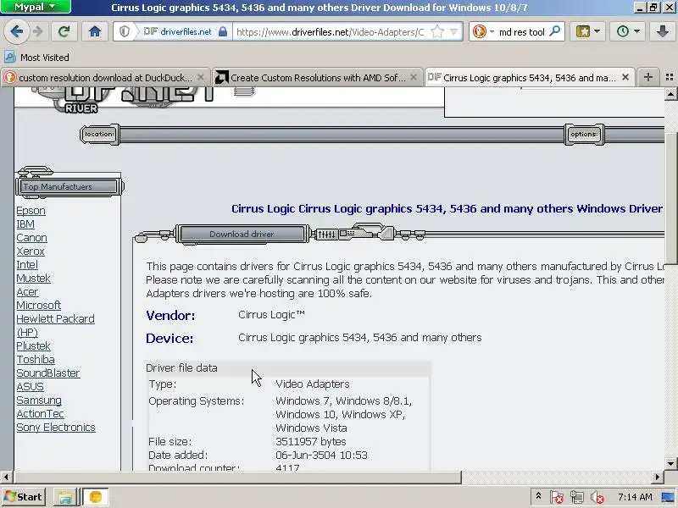Viewport: 678px width, 508px height.
Task: Open the ASUS manufacturer link
Action: 30,387
